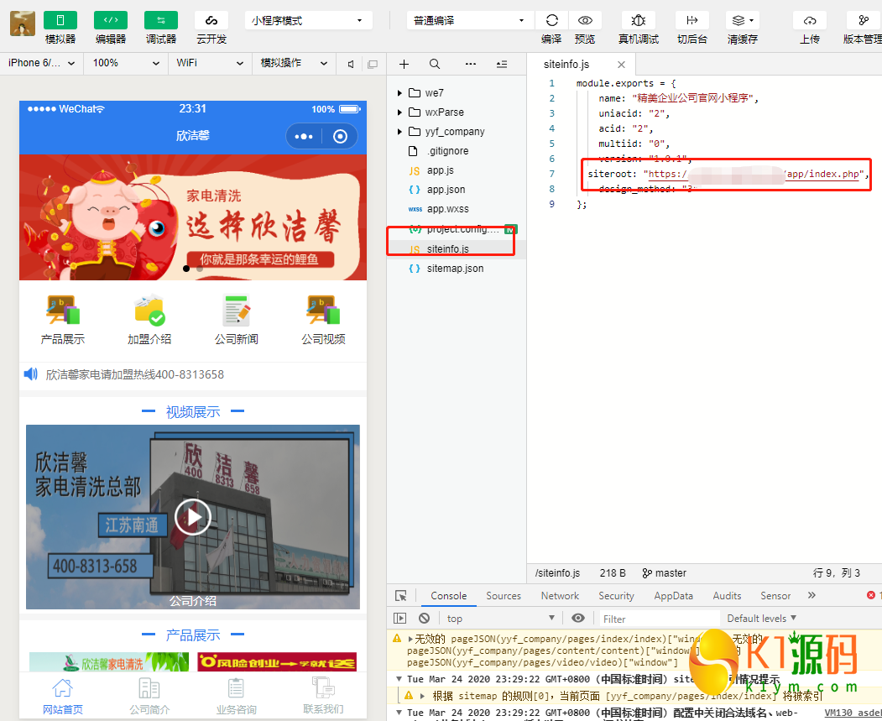The height and width of the screenshot is (721, 882).
Task: Switch to the Security tab
Action: (616, 596)
